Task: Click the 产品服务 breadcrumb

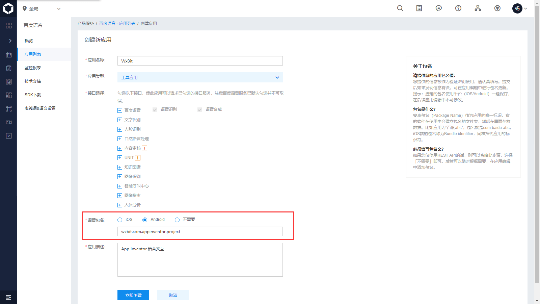Action: (86, 24)
